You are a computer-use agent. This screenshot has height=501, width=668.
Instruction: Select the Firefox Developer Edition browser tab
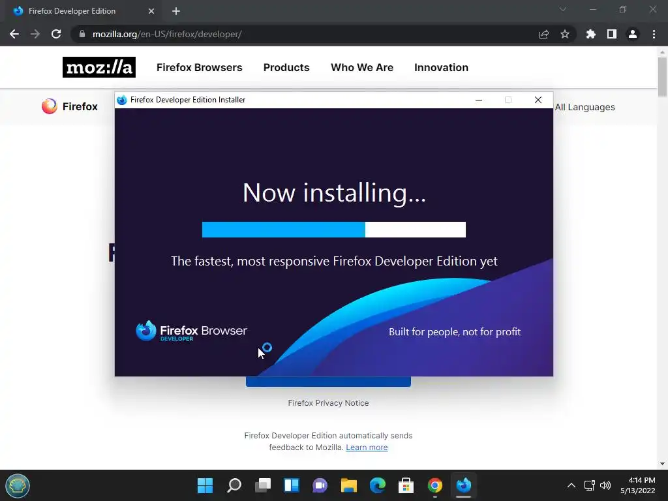coord(83,11)
